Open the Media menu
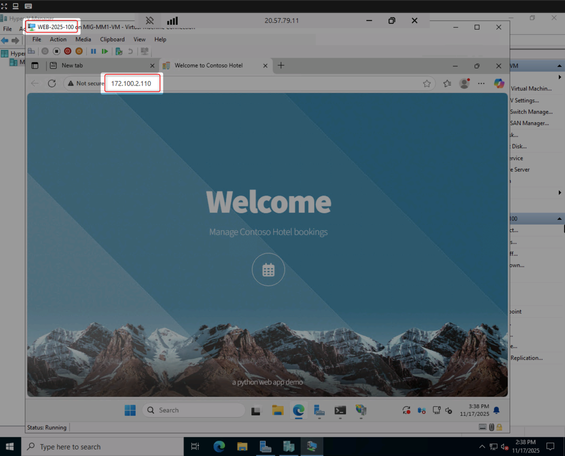 (x=83, y=39)
